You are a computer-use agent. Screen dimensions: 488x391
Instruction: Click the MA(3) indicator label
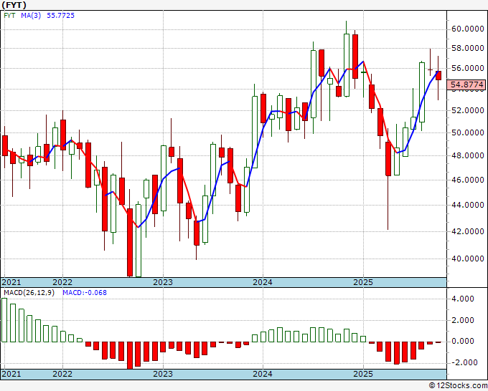[31, 15]
